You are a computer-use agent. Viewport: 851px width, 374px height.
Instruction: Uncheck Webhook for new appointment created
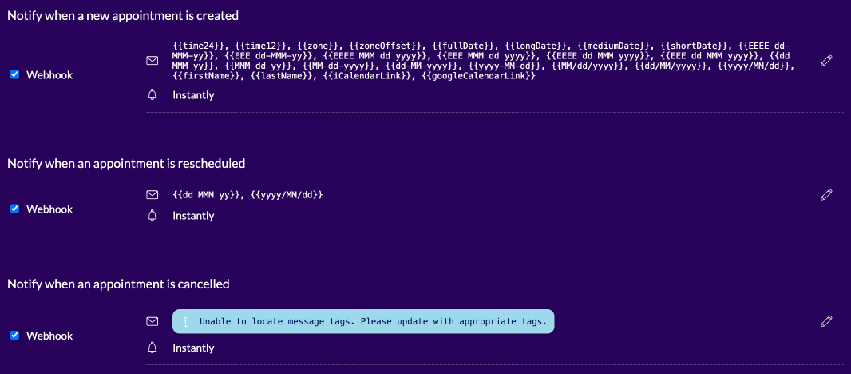14,74
